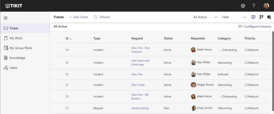Open ticket id 27 link
274x114 pixels.
(67, 108)
